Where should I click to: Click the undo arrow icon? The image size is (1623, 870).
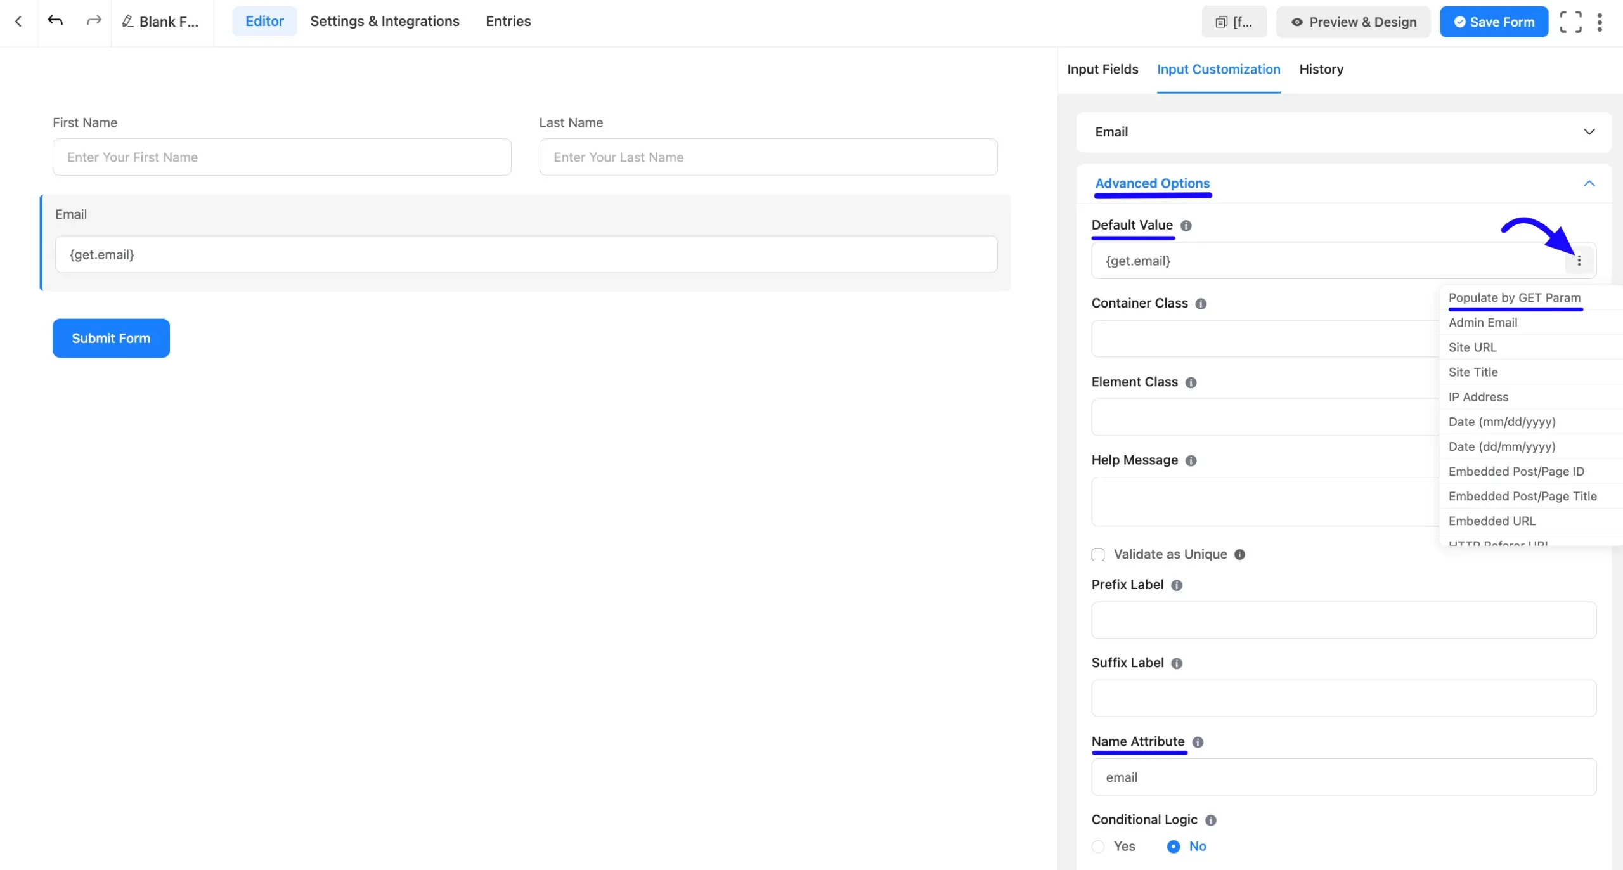point(55,21)
